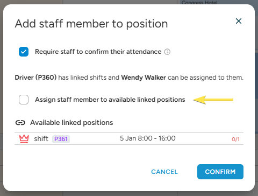Click the bold Wendy Walker name
This screenshot has height=196, width=258.
[x=144, y=78]
